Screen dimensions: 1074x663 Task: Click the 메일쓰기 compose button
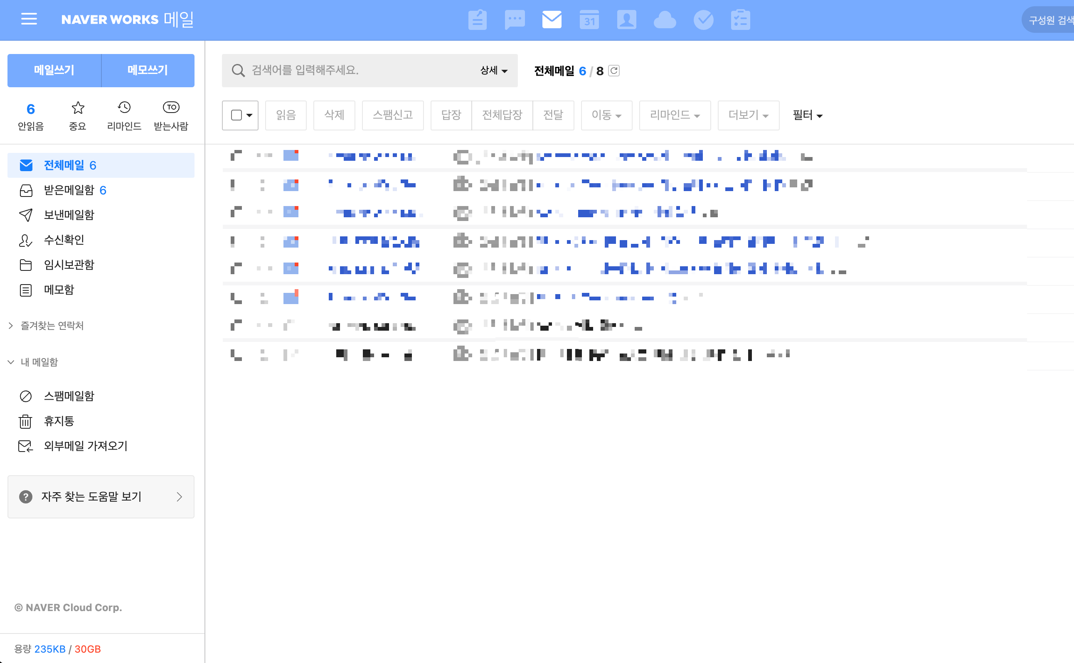pos(54,70)
